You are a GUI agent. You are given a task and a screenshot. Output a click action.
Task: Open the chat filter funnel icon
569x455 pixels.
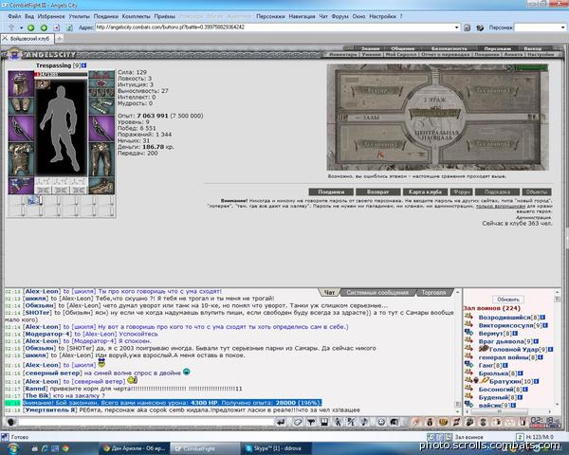coord(311,422)
